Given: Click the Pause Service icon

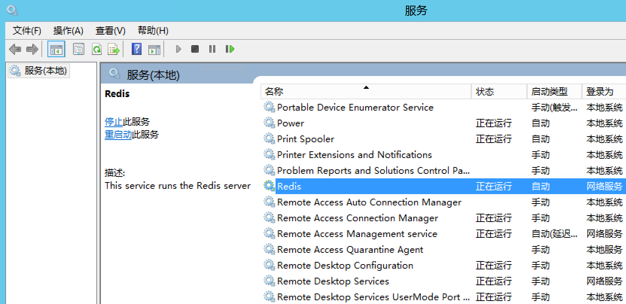Looking at the screenshot, I should point(212,49).
